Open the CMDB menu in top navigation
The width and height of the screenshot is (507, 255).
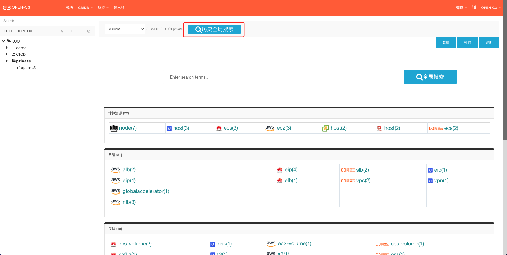[x=85, y=8]
